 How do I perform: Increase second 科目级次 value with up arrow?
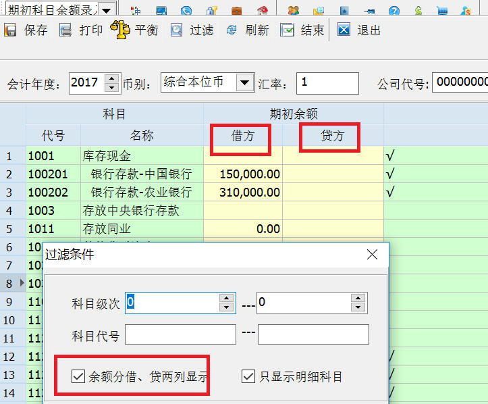coord(358,298)
